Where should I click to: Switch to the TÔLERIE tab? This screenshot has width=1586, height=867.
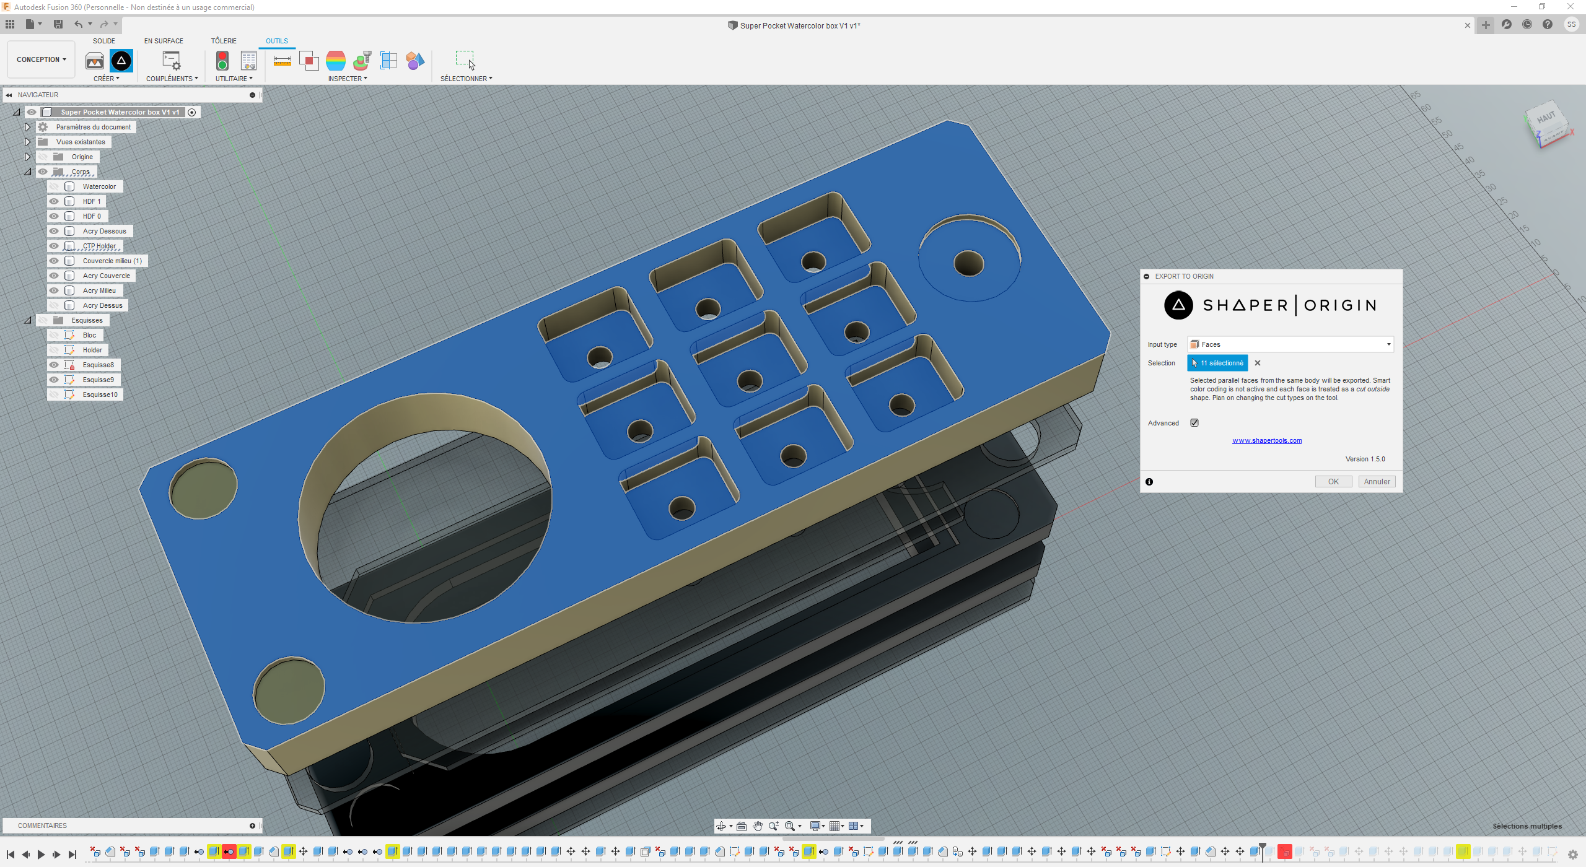click(224, 41)
